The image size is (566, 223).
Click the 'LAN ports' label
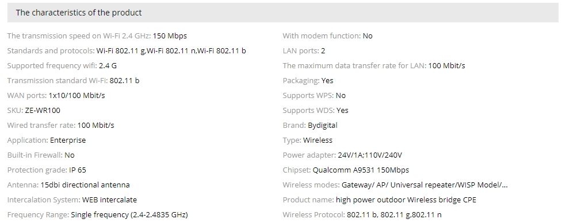click(301, 50)
